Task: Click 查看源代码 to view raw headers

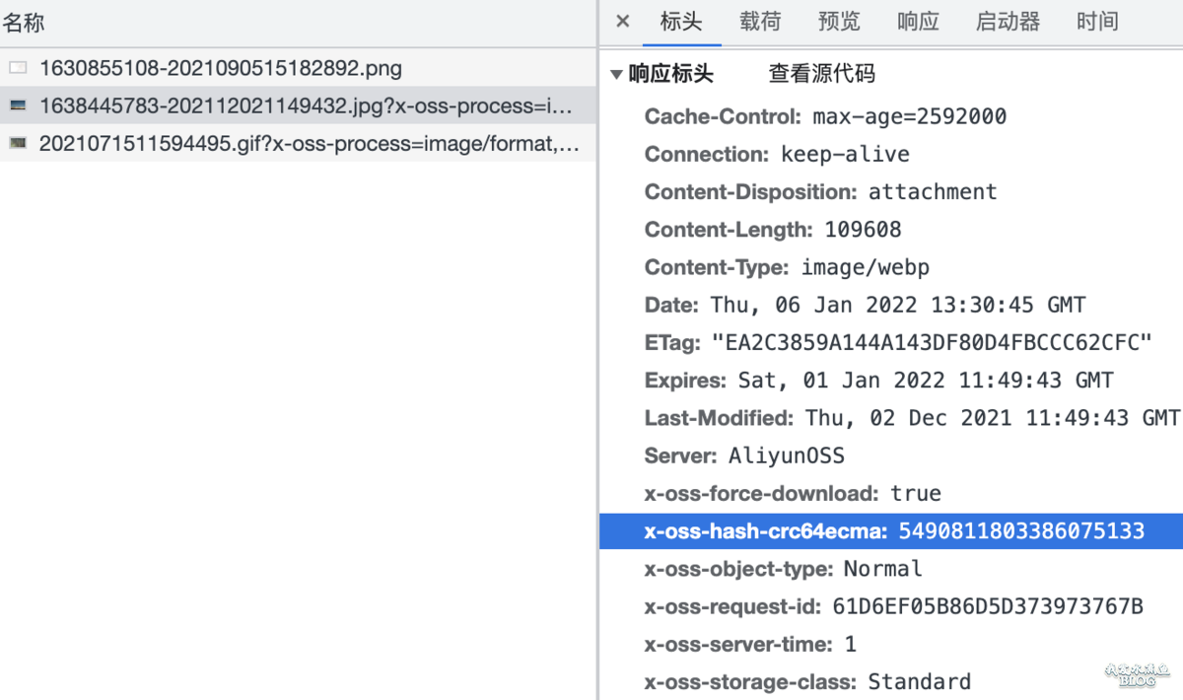Action: pyautogui.click(x=821, y=74)
